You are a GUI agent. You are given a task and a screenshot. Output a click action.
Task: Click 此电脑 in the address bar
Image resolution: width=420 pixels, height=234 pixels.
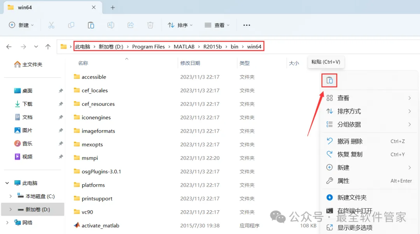coord(82,47)
